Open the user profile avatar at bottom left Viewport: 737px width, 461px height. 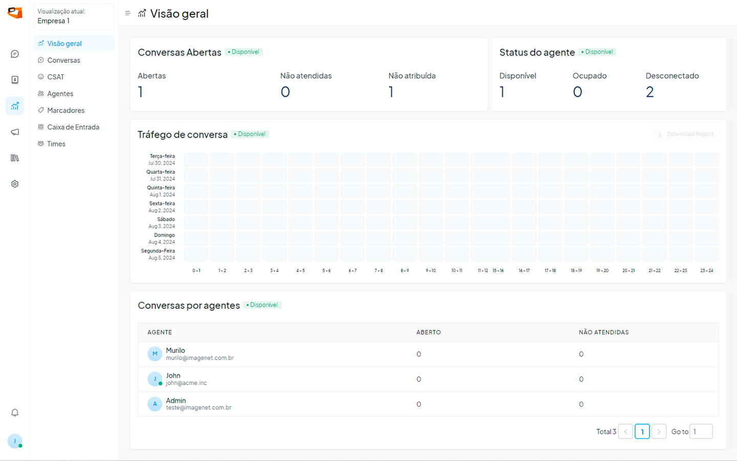point(15,441)
